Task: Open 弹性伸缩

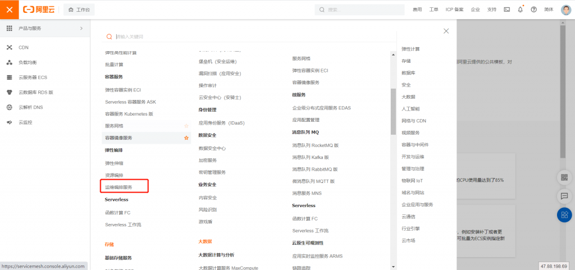Action: 114,163
